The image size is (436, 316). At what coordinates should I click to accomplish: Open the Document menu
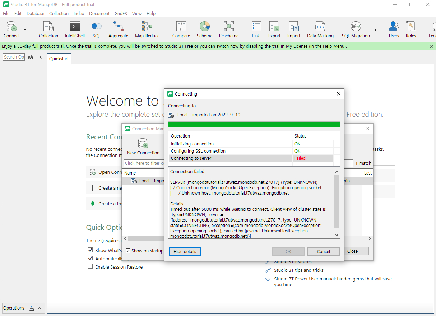point(99,13)
